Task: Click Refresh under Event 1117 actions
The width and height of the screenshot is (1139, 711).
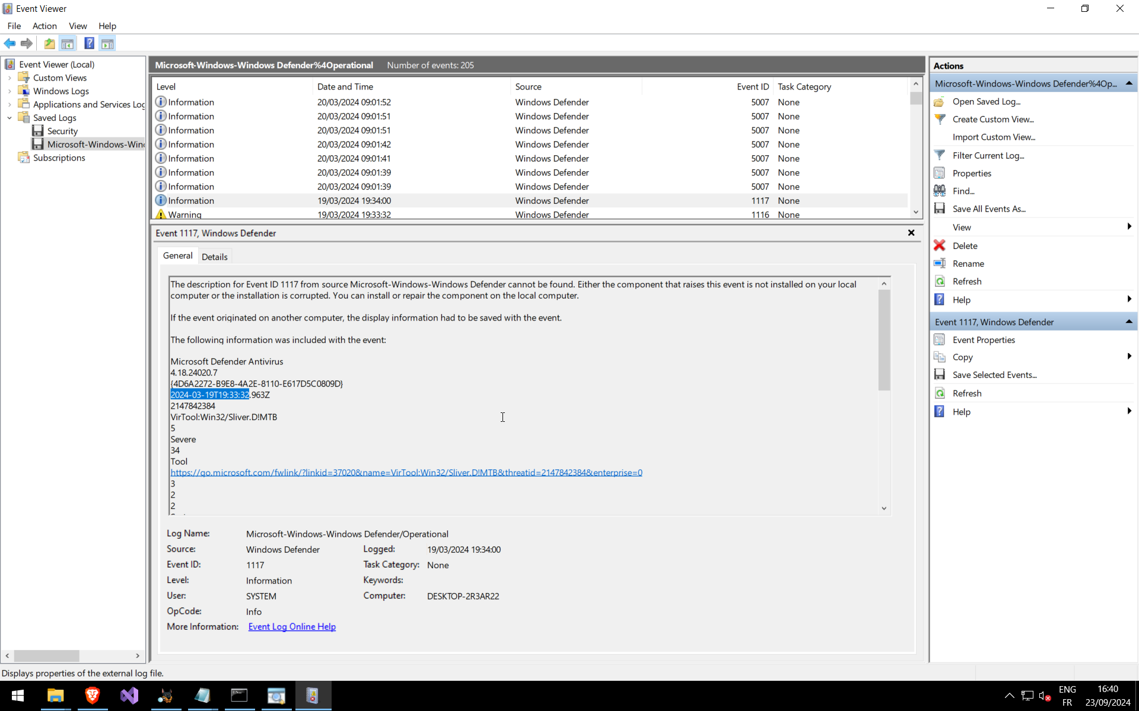Action: (967, 393)
